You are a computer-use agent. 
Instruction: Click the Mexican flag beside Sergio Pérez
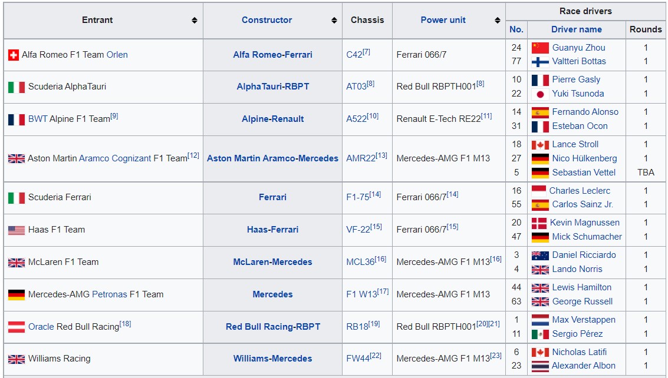click(x=539, y=334)
